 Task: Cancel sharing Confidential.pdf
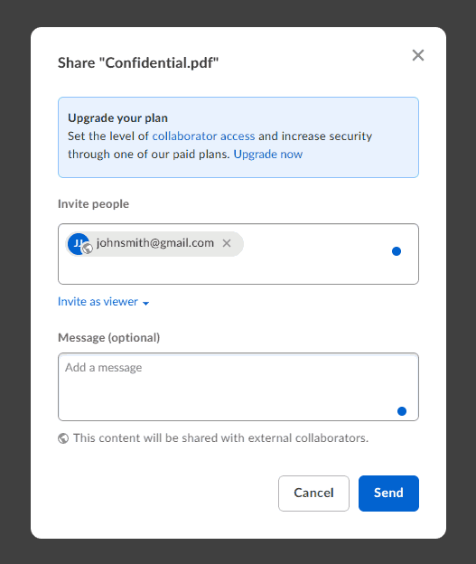click(x=313, y=493)
